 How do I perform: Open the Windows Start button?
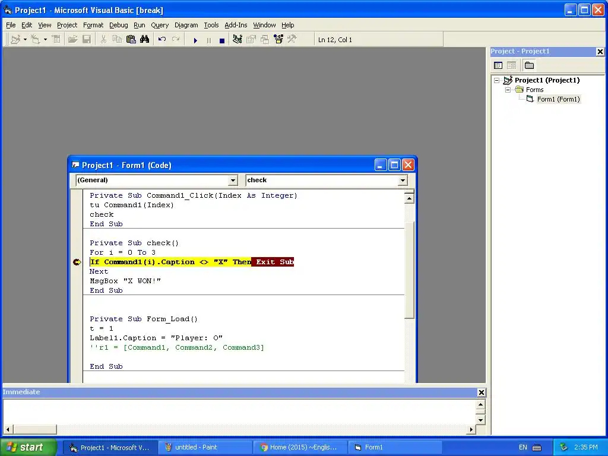28,447
